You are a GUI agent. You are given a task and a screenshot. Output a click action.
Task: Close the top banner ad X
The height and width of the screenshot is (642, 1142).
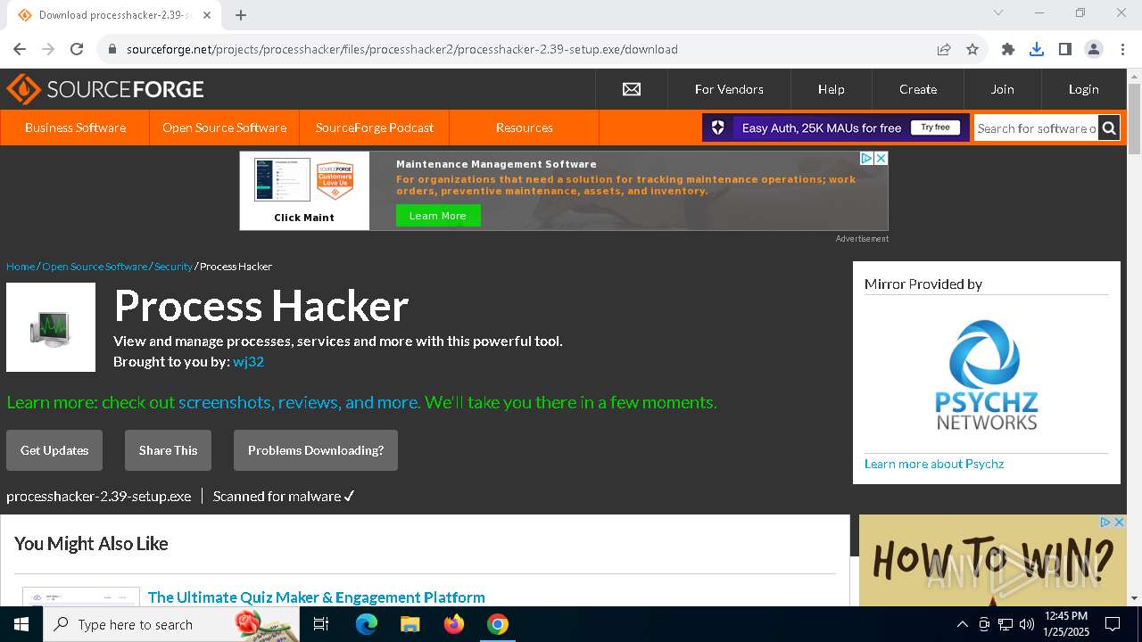[881, 158]
